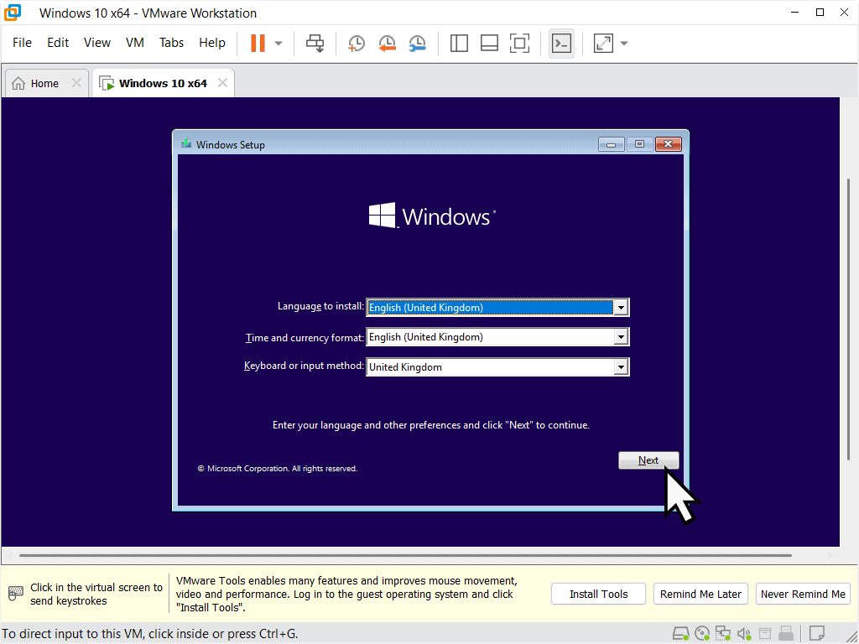Viewport: 859px width, 644px height.
Task: Open Keyboard or input method dropdown
Action: click(x=621, y=367)
